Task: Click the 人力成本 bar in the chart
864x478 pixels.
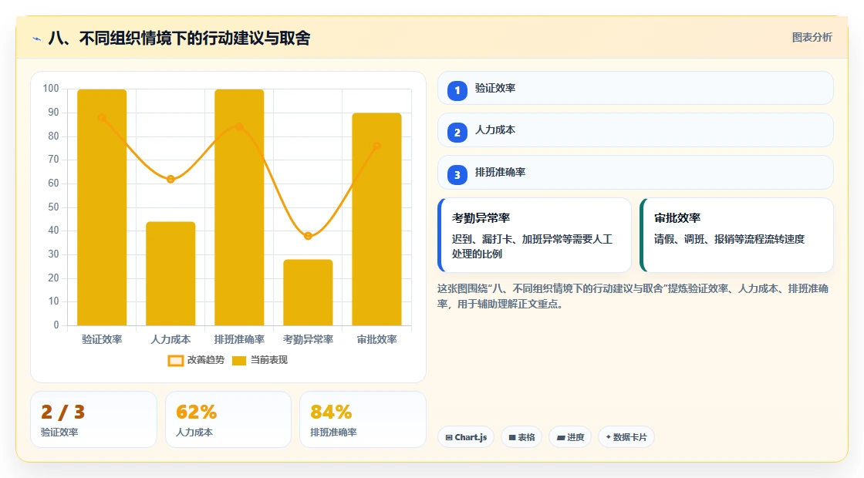Action: 170,273
